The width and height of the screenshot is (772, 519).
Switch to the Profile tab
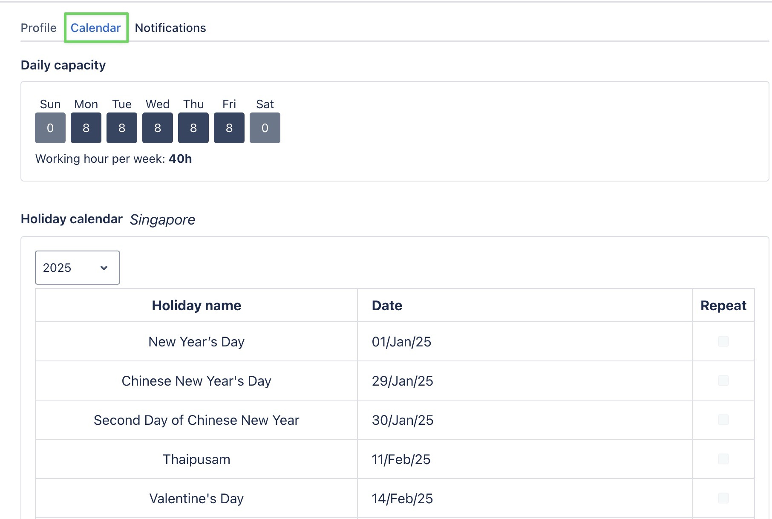coord(38,27)
